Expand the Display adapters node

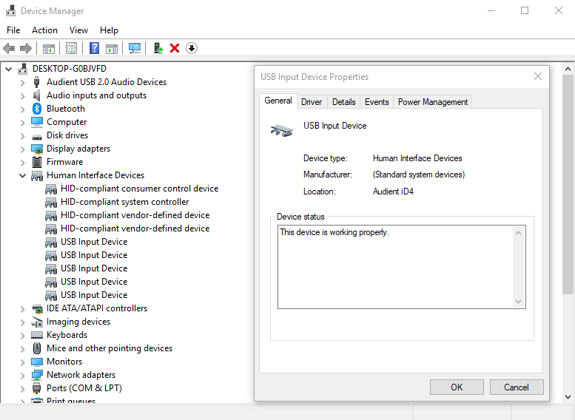pyautogui.click(x=22, y=149)
